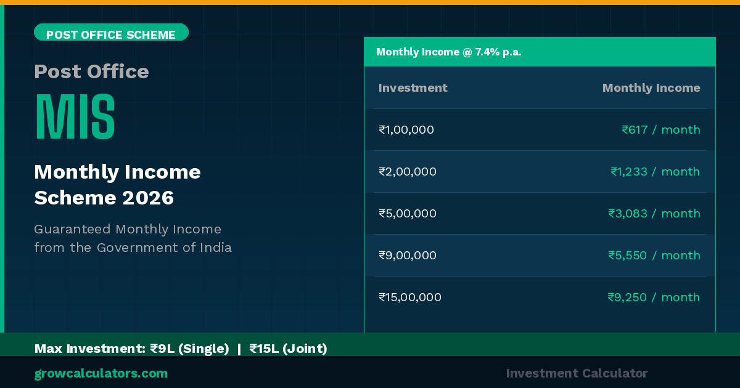Click the Monthly Income @ 7.4% p.a. header

(x=449, y=52)
